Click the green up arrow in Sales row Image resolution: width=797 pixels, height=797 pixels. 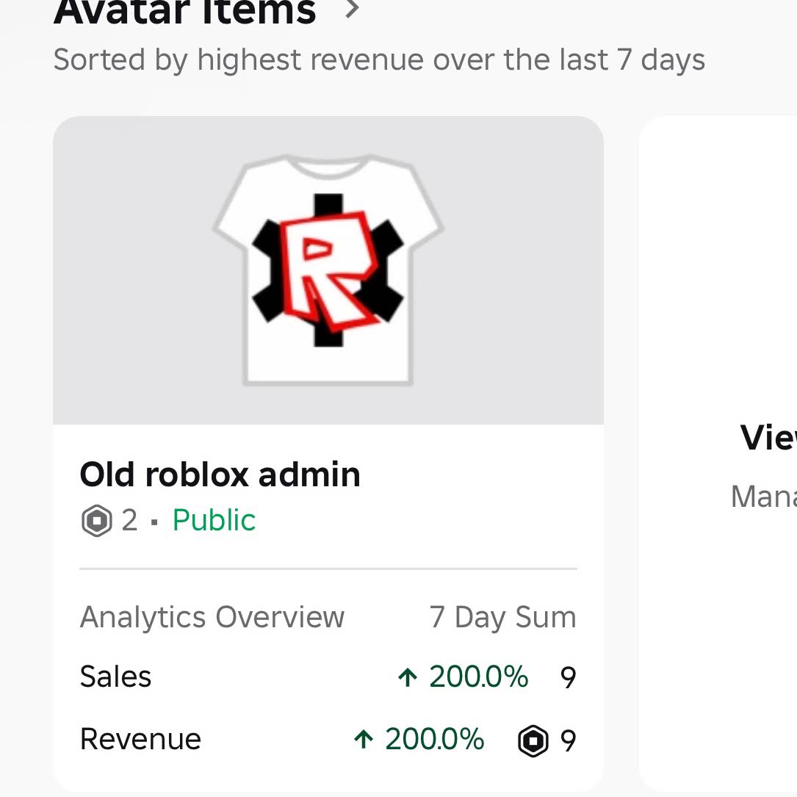[408, 677]
